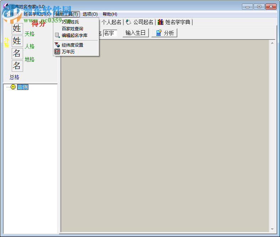280x237 pixels.
Task: Click the 分析 button
Action: pyautogui.click(x=164, y=33)
